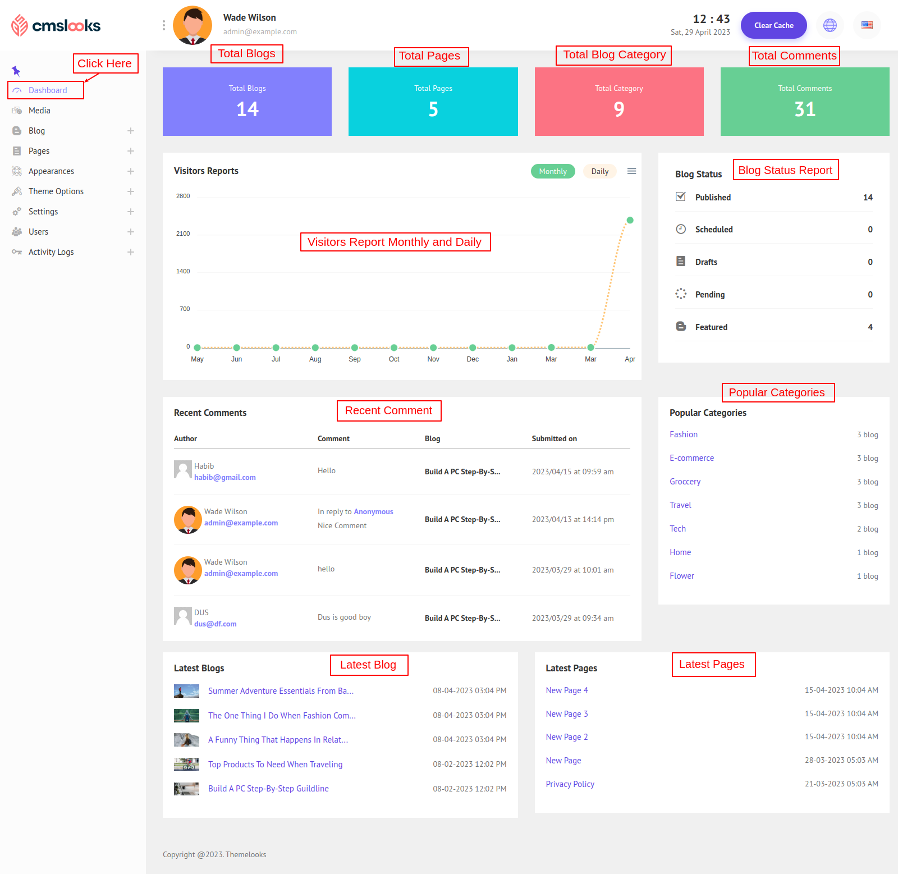Click the globe icon in the header
This screenshot has width=898, height=874.
(830, 25)
